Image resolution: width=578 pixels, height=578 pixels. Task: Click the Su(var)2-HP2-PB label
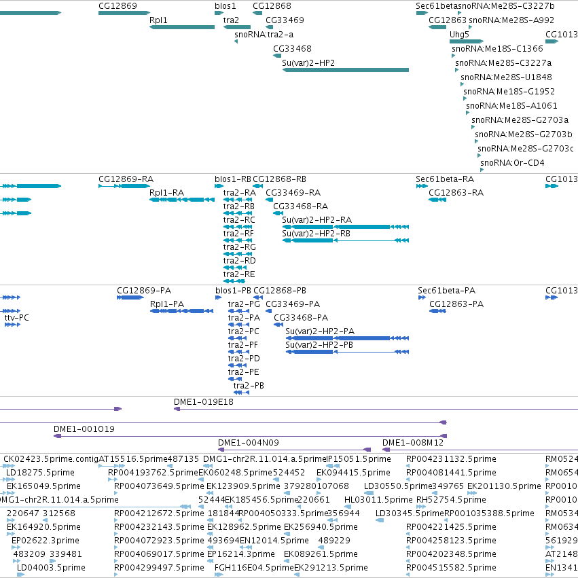tap(319, 345)
